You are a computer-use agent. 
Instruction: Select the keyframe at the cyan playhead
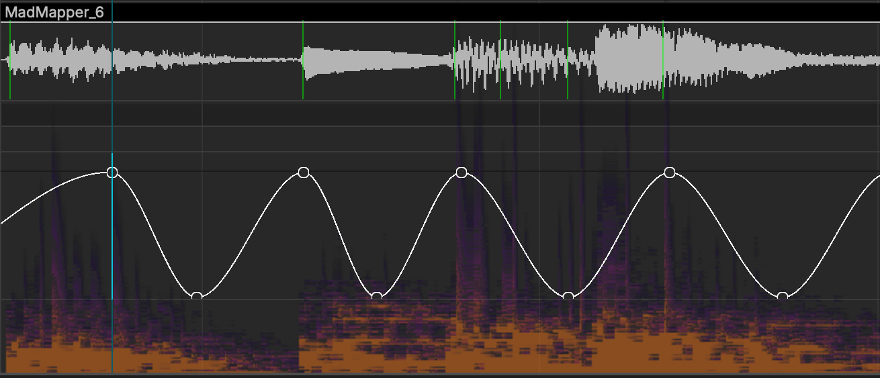point(112,173)
